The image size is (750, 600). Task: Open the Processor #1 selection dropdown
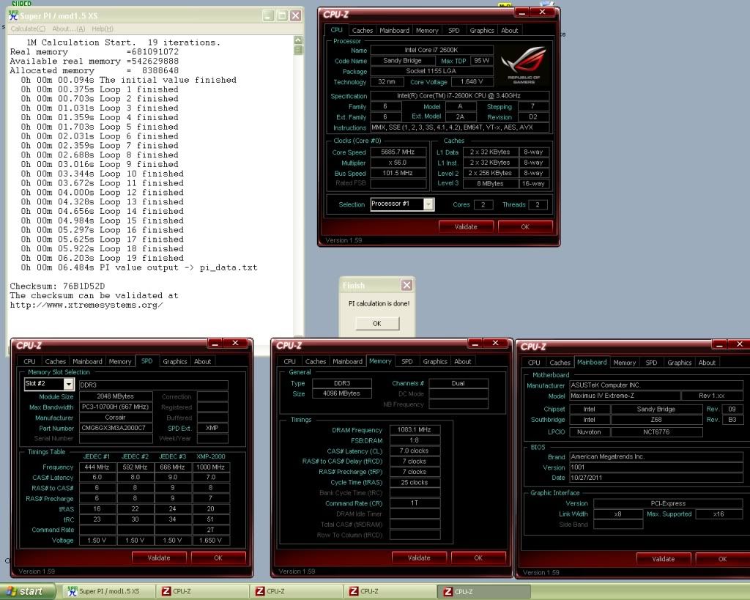click(428, 204)
